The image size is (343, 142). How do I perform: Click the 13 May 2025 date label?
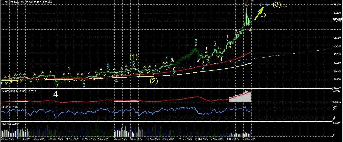pyautogui.click(x=89, y=139)
